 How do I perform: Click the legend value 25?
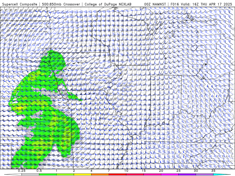pos(178,171)
